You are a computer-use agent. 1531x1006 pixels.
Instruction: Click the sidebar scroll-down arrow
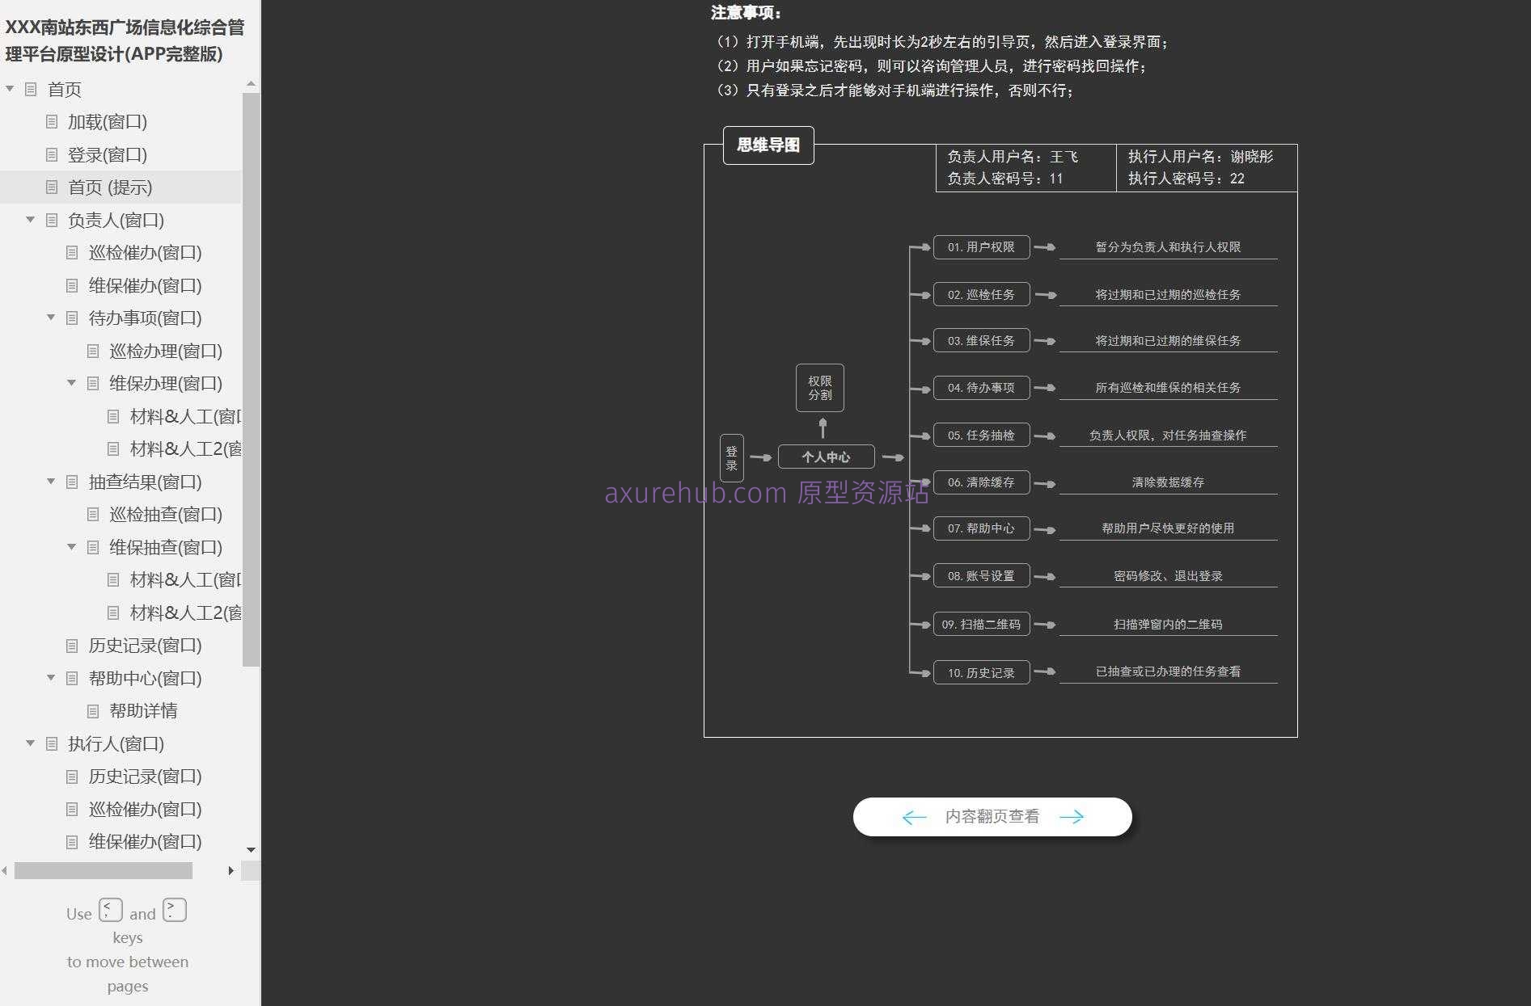[x=251, y=850]
